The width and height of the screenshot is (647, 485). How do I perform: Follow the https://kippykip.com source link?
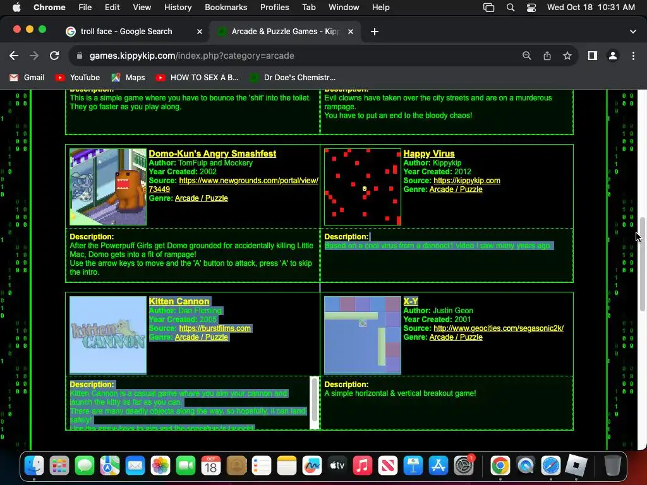[x=467, y=181]
